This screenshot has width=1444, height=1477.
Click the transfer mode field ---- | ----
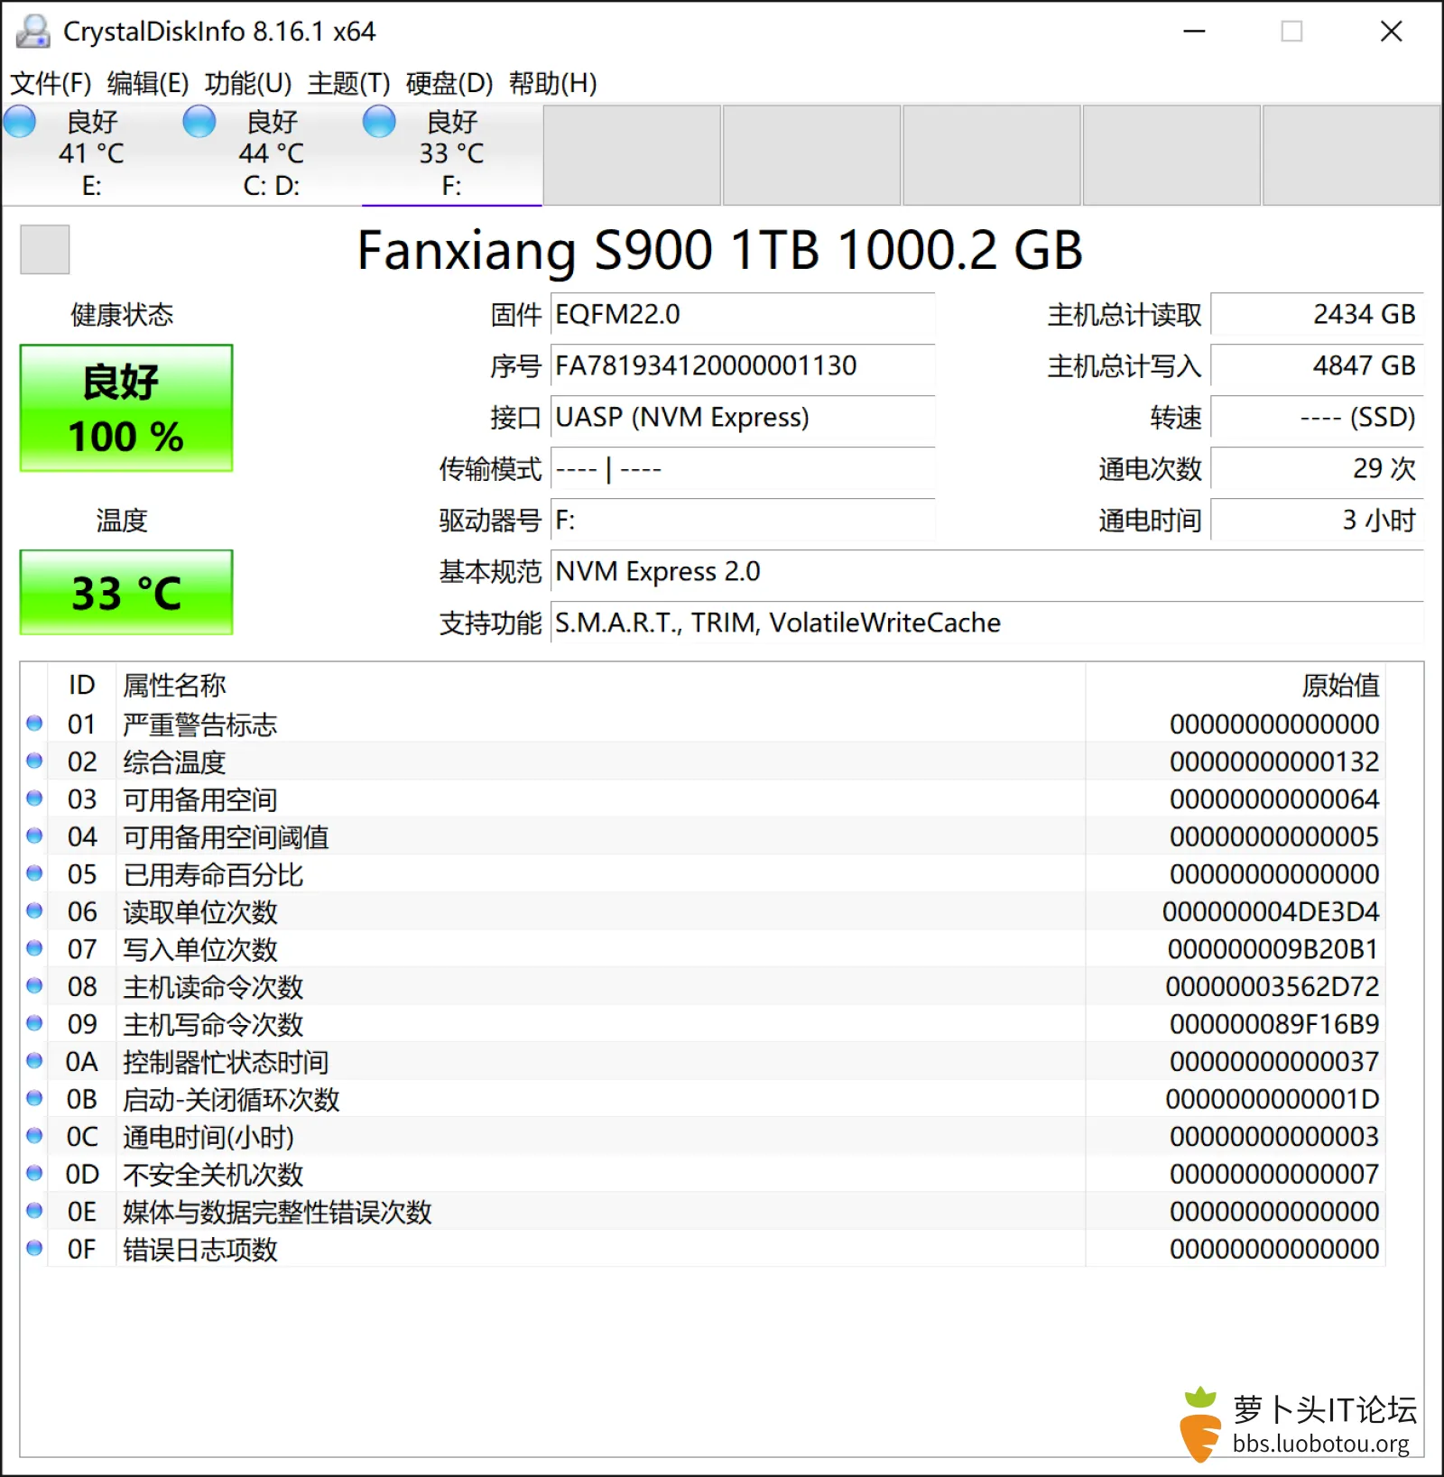pos(743,469)
